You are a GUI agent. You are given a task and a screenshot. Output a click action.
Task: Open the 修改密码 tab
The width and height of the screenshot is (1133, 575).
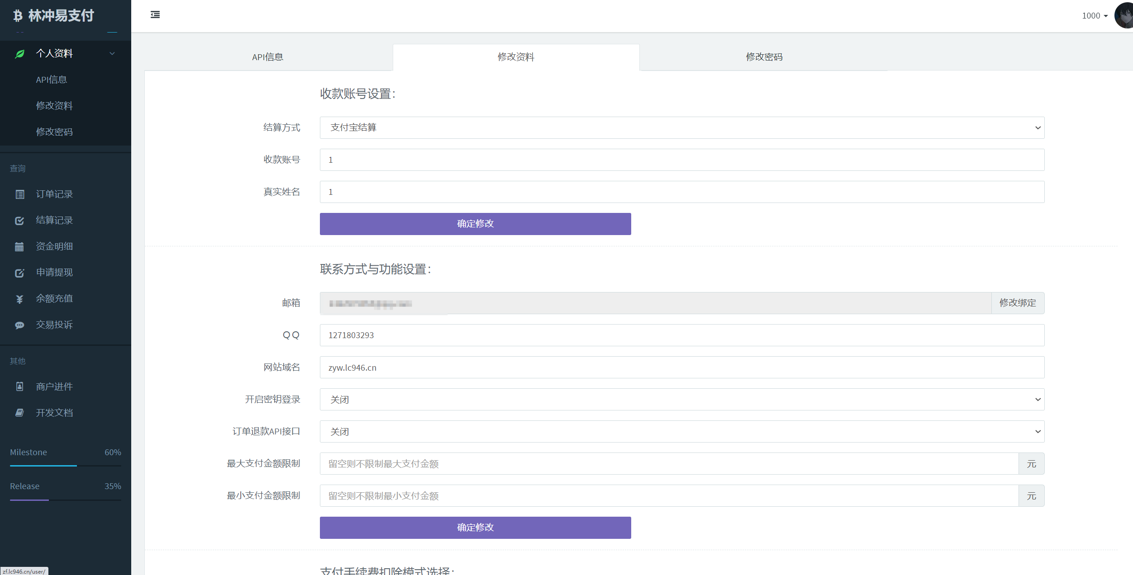pyautogui.click(x=764, y=57)
